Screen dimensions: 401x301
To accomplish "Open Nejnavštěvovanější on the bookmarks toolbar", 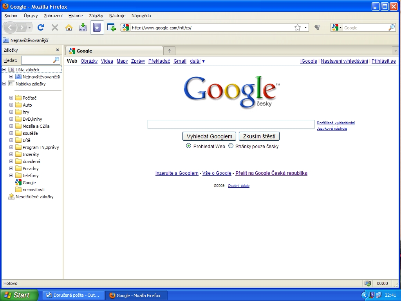I will [x=25, y=40].
